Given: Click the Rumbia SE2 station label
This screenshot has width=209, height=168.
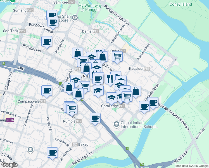Looking at the screenshot, I should 72,121.
